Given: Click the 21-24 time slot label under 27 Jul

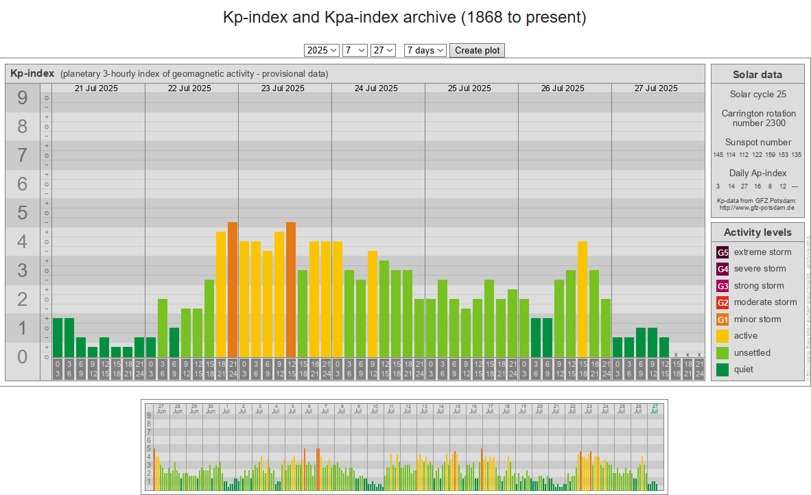Looking at the screenshot, I should point(699,369).
